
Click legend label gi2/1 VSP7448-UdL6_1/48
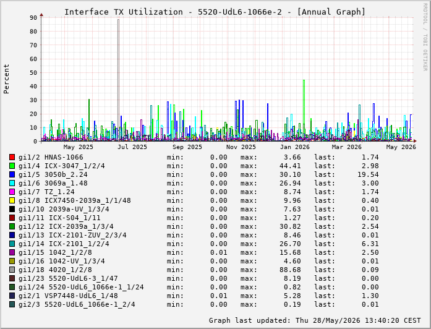pyautogui.click(x=68, y=296)
